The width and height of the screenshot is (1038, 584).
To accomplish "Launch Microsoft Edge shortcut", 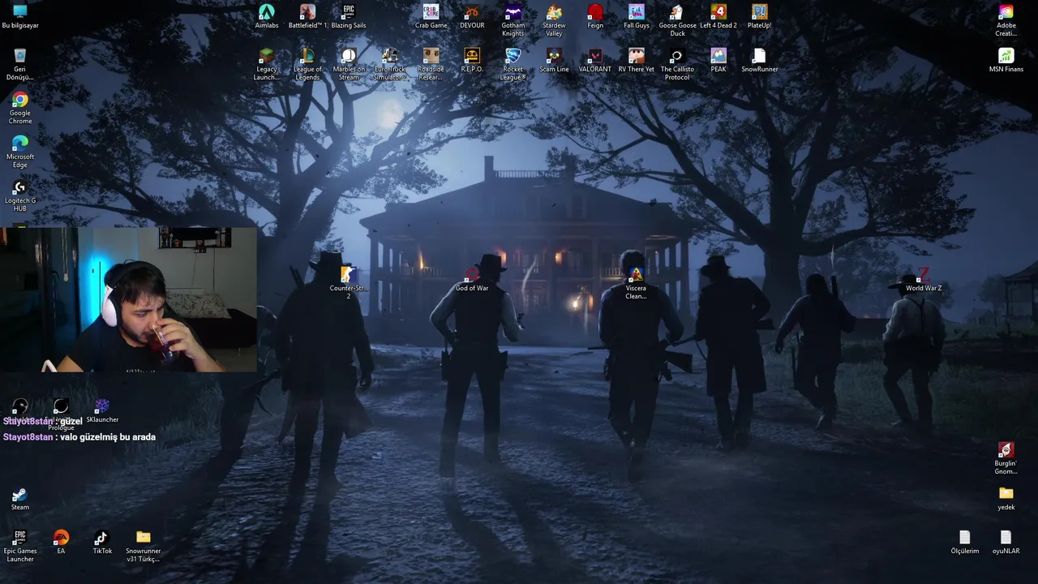I will pos(20,152).
